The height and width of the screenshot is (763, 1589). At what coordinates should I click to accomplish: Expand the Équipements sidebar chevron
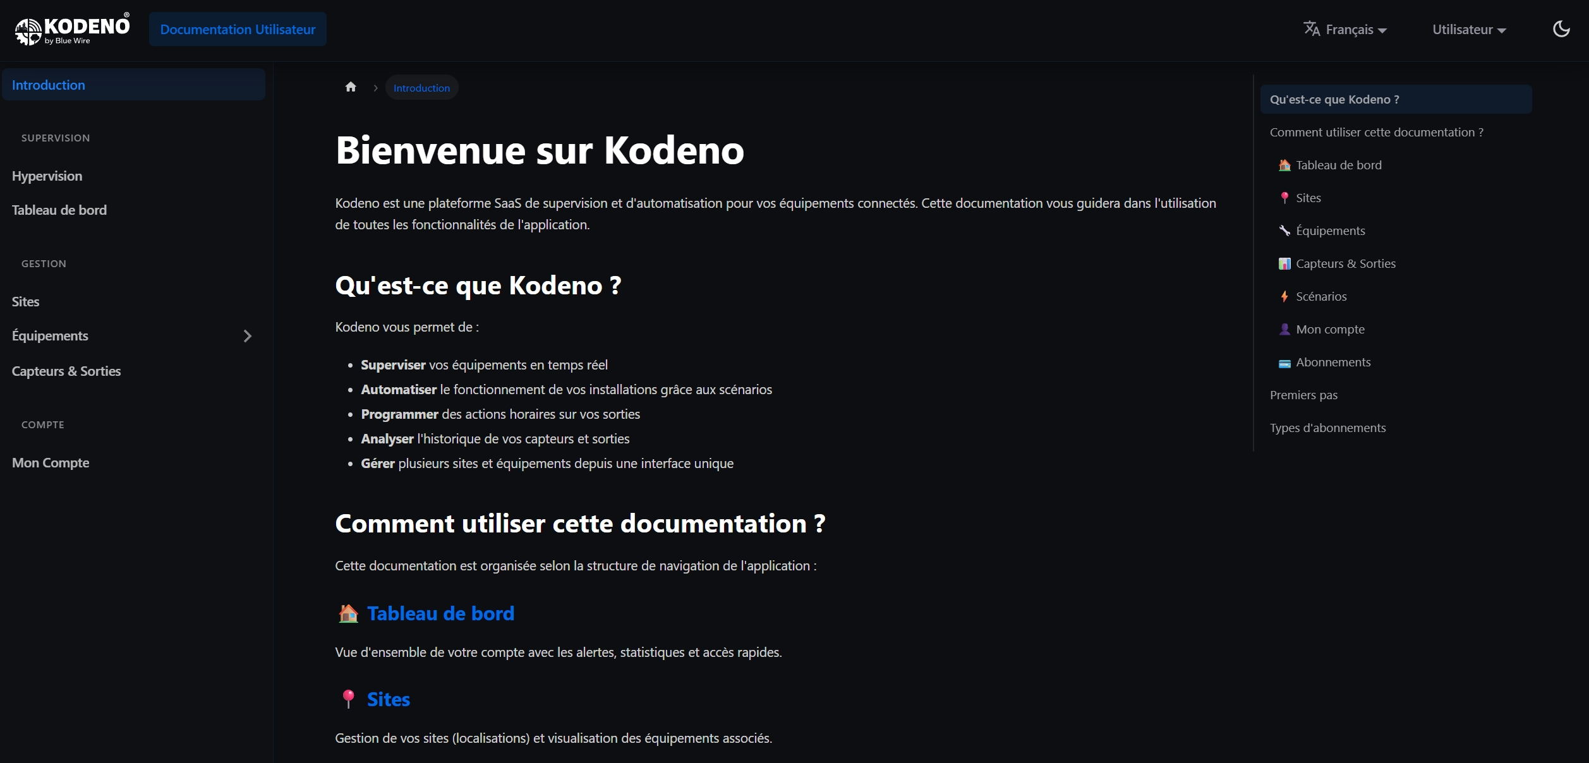coord(248,336)
